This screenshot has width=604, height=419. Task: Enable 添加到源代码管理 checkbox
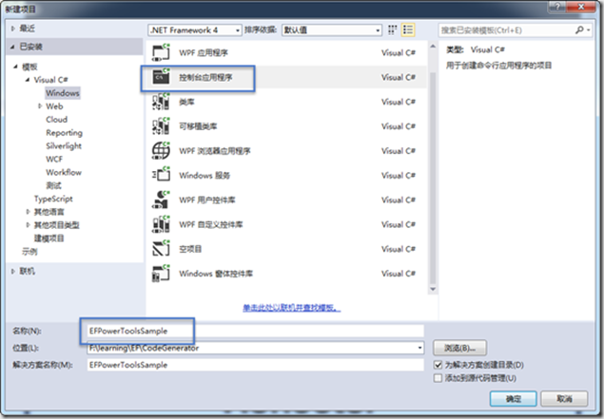tap(438, 378)
